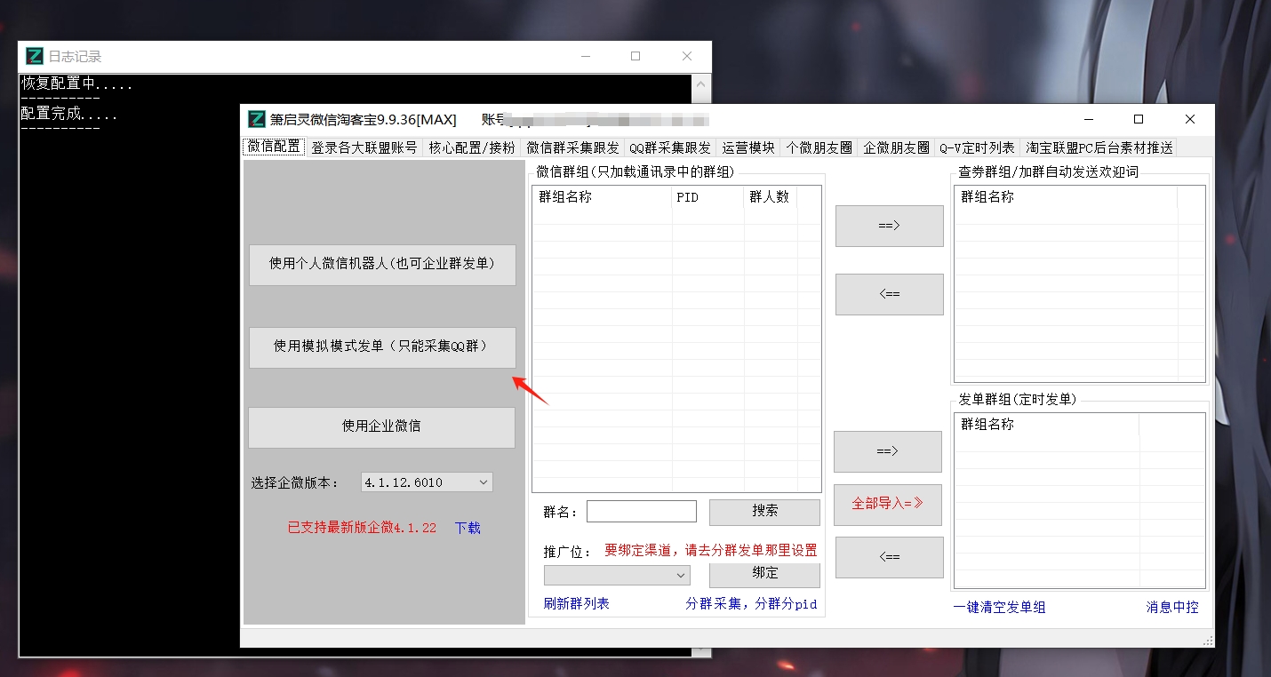Click the 日志记录 window title icon
The height and width of the screenshot is (677, 1271).
[x=35, y=56]
